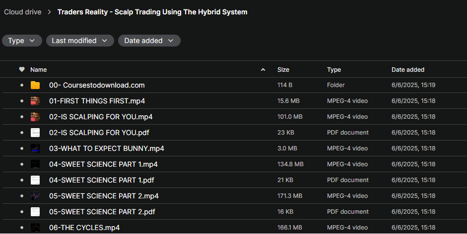Sort by the Type column header

coord(334,69)
